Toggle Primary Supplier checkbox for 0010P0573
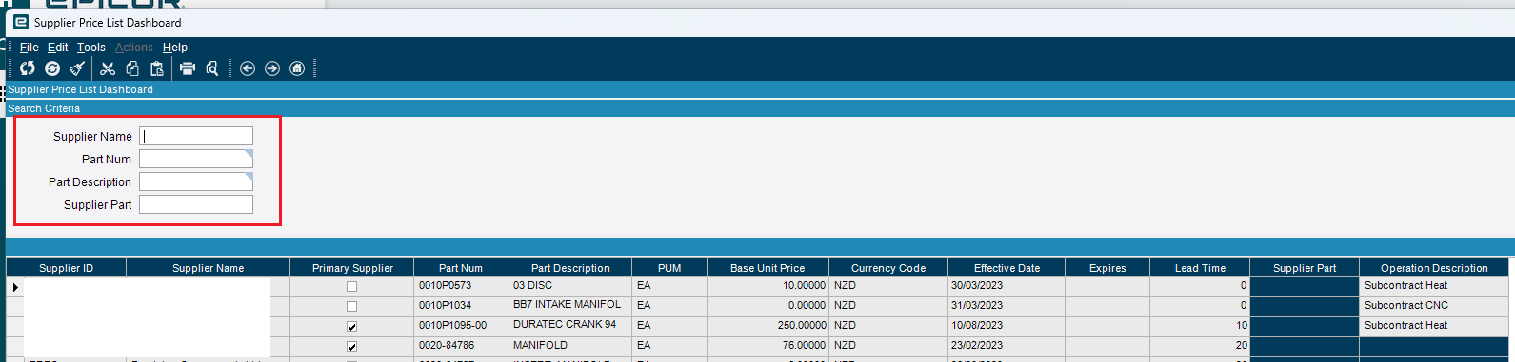 (x=352, y=286)
